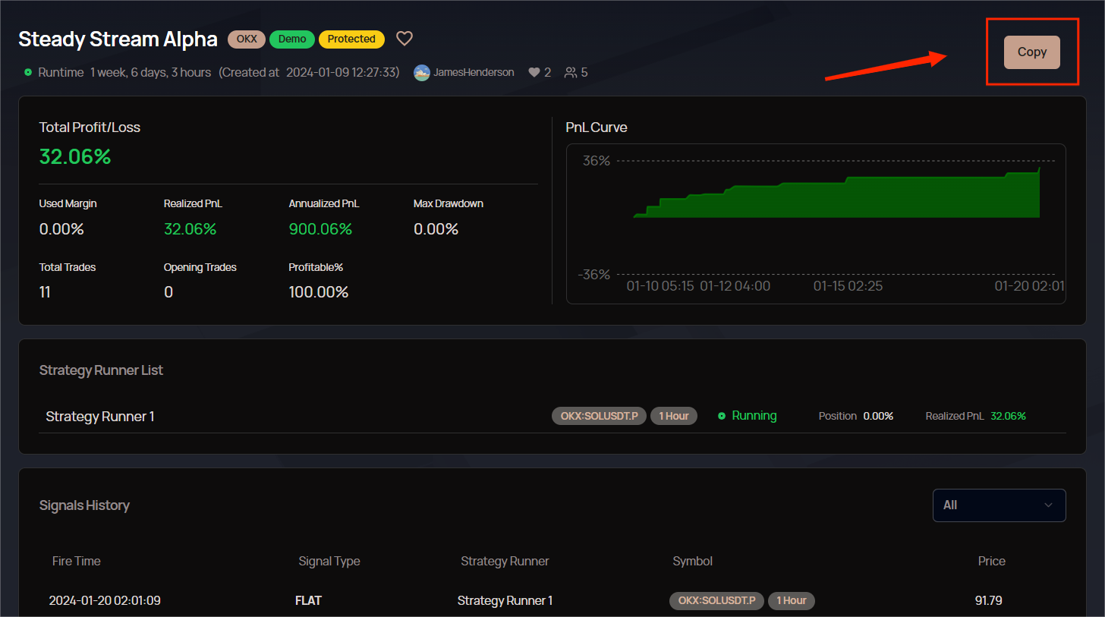
Task: Click the green Demo badge
Action: (292, 39)
